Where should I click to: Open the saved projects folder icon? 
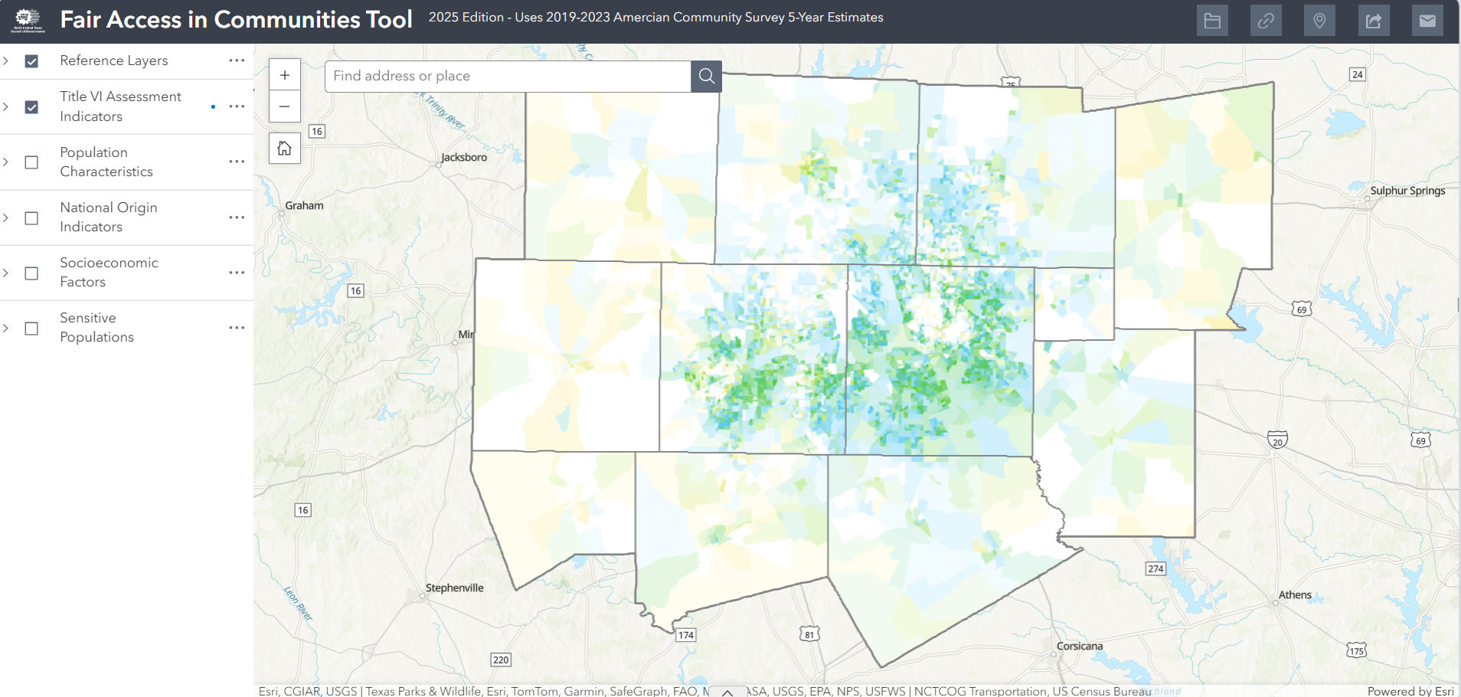coord(1212,20)
